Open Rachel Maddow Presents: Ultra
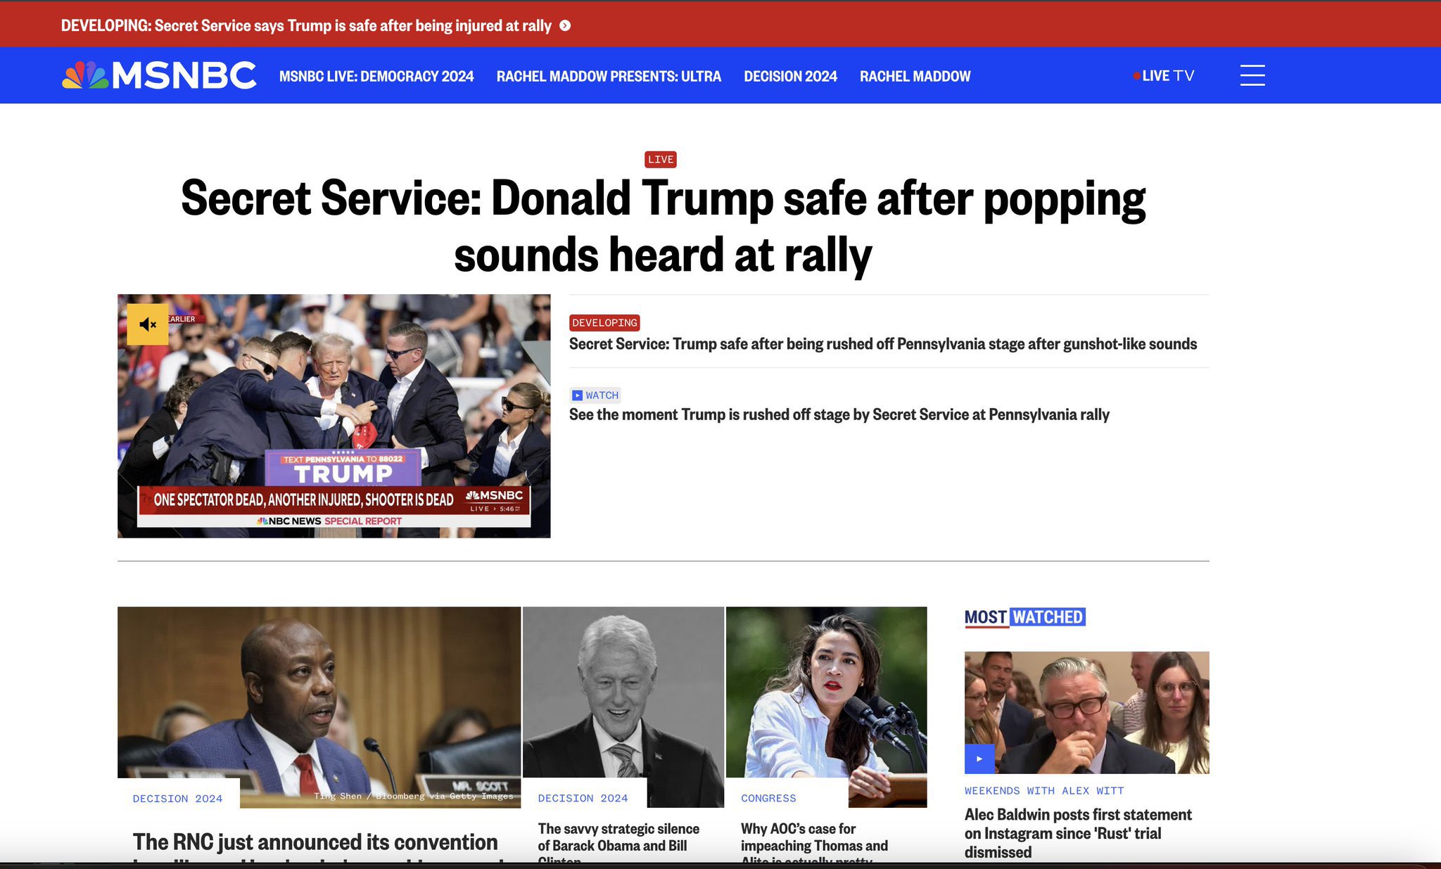Image resolution: width=1441 pixels, height=869 pixels. point(609,76)
